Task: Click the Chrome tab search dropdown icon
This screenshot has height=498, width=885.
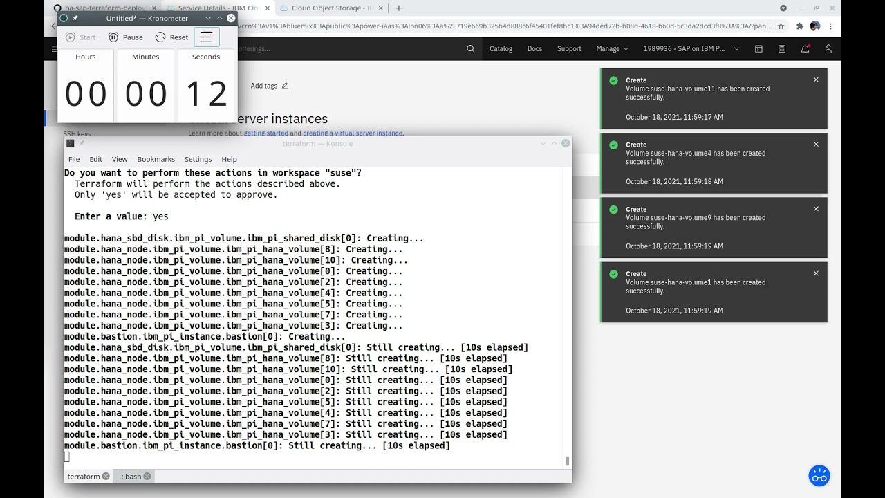Action: point(783,8)
